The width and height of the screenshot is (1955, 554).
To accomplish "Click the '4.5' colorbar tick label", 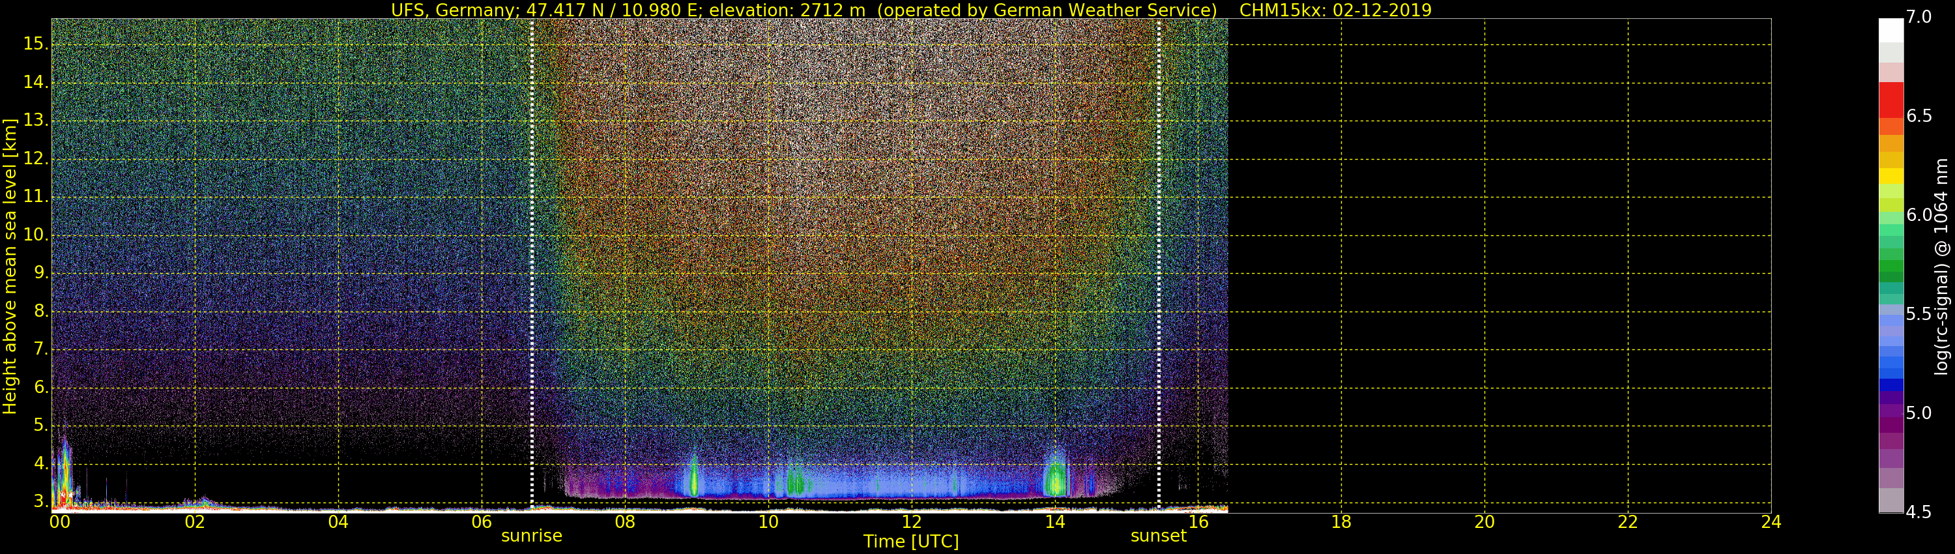I will tap(1919, 512).
